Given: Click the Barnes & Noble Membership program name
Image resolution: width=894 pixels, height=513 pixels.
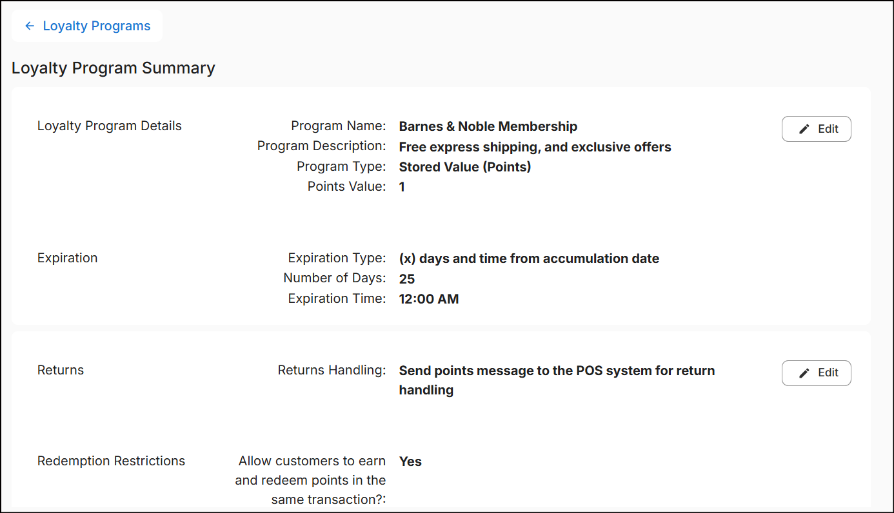Looking at the screenshot, I should click(x=488, y=126).
